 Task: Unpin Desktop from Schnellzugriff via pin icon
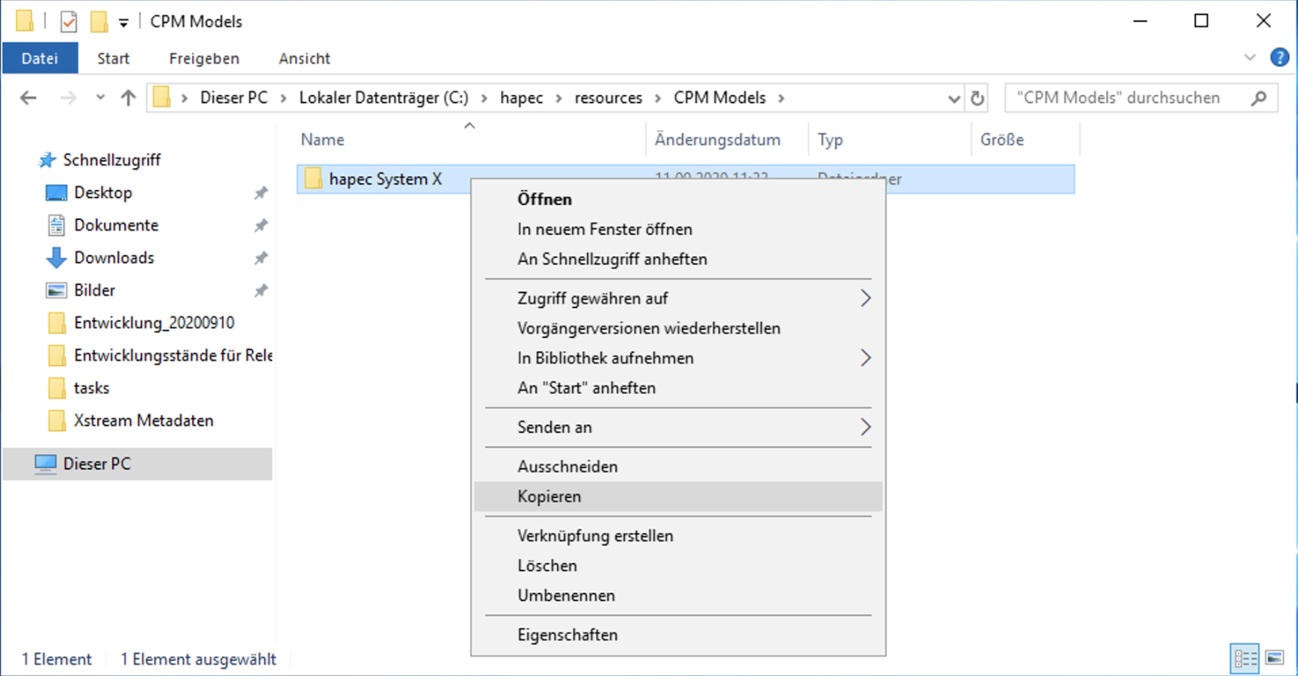260,193
